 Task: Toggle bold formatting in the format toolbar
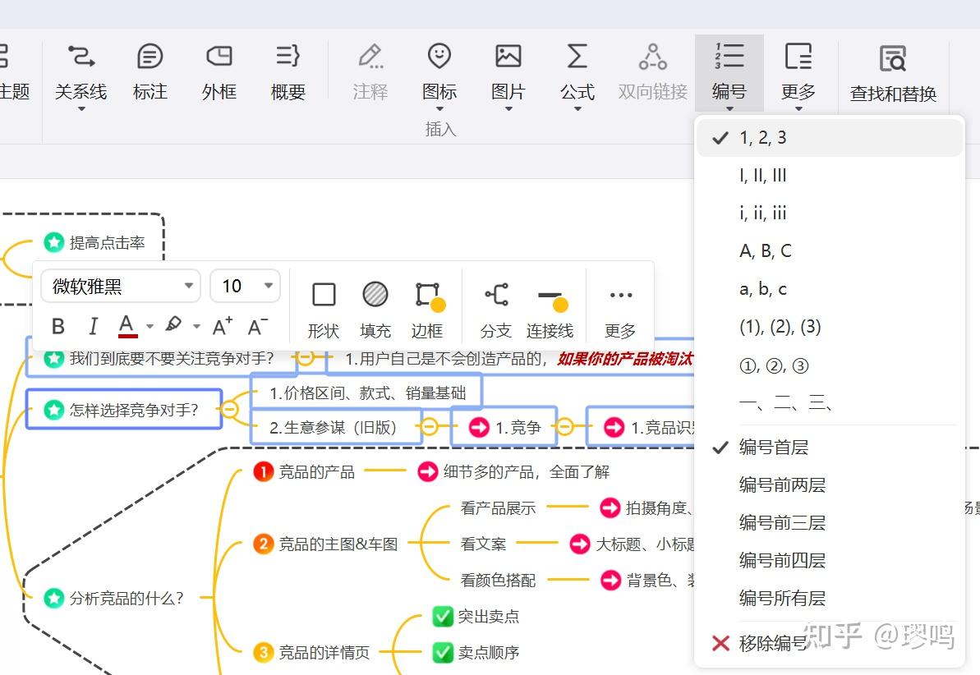pos(58,325)
